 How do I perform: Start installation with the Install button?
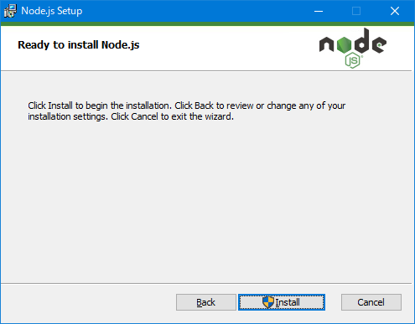coord(282,302)
